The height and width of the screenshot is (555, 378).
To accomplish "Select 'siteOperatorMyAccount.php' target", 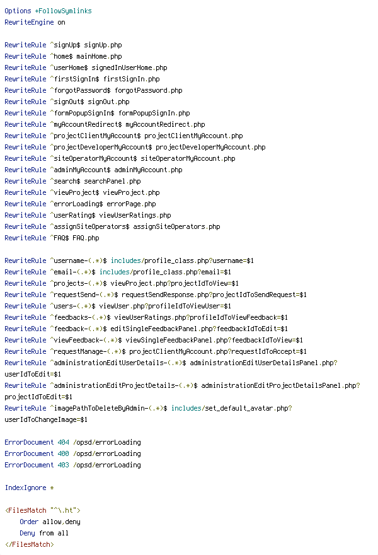I will (x=188, y=158).
